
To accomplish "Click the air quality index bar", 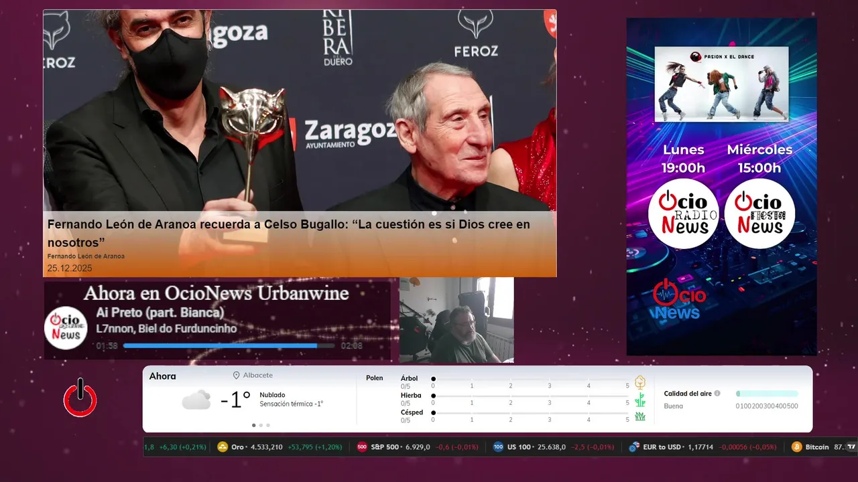I will point(767,394).
